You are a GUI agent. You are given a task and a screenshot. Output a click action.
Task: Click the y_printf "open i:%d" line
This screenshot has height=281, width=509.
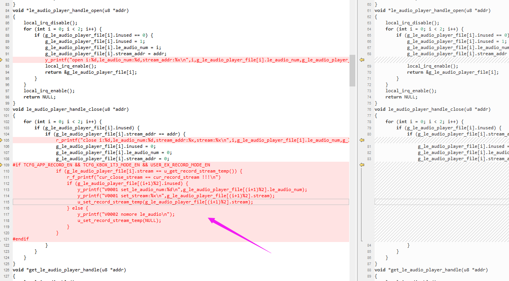(x=197, y=60)
